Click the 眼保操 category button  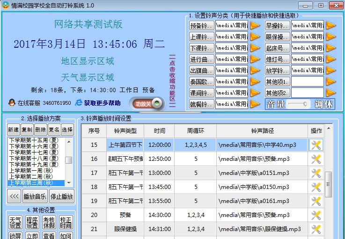(277, 37)
